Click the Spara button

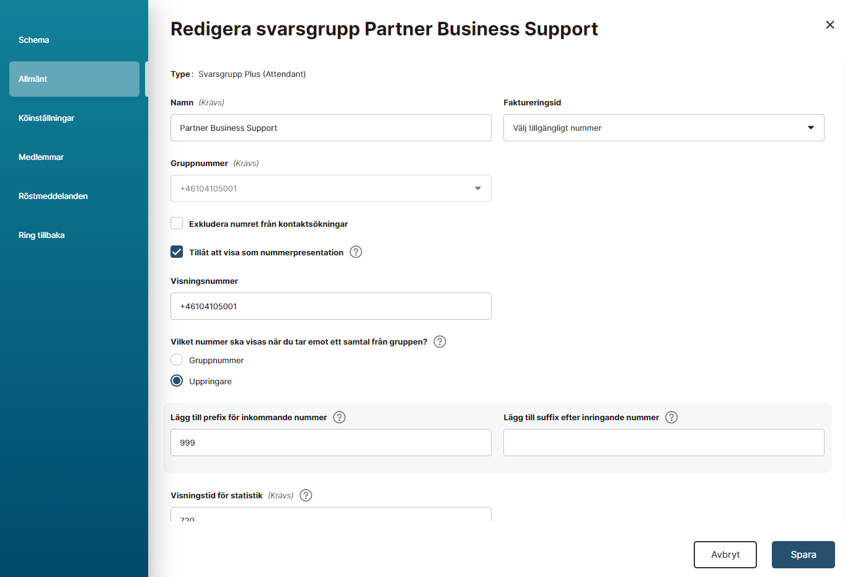coord(803,555)
